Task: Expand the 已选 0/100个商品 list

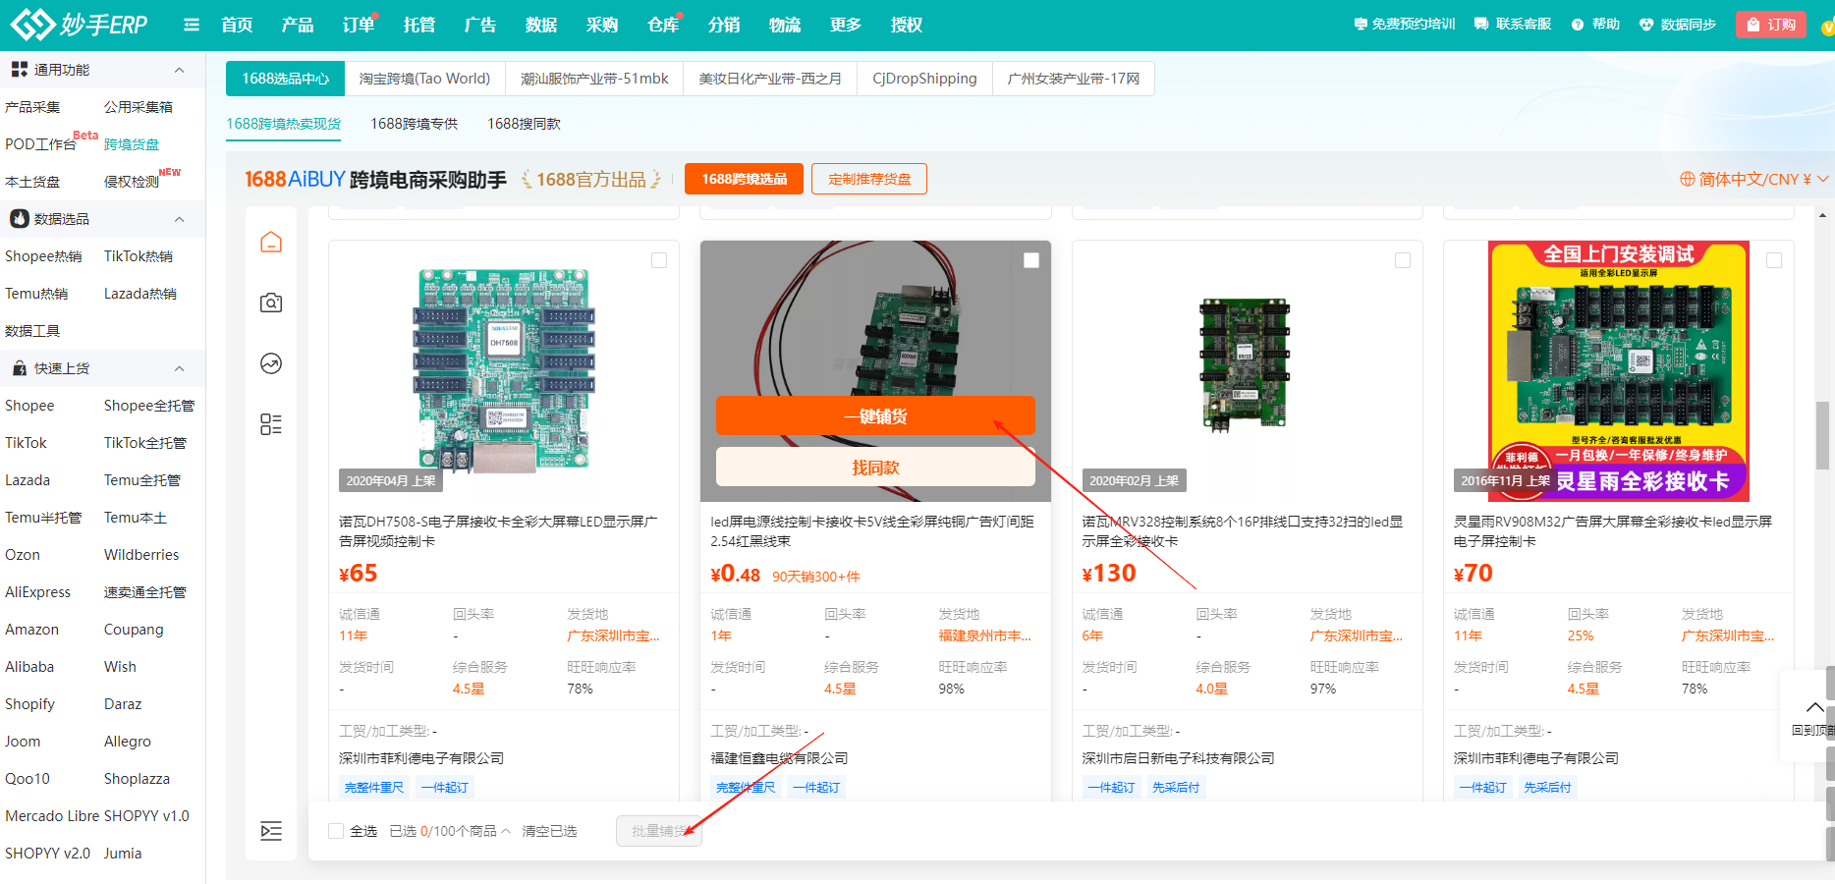Action: (x=506, y=831)
